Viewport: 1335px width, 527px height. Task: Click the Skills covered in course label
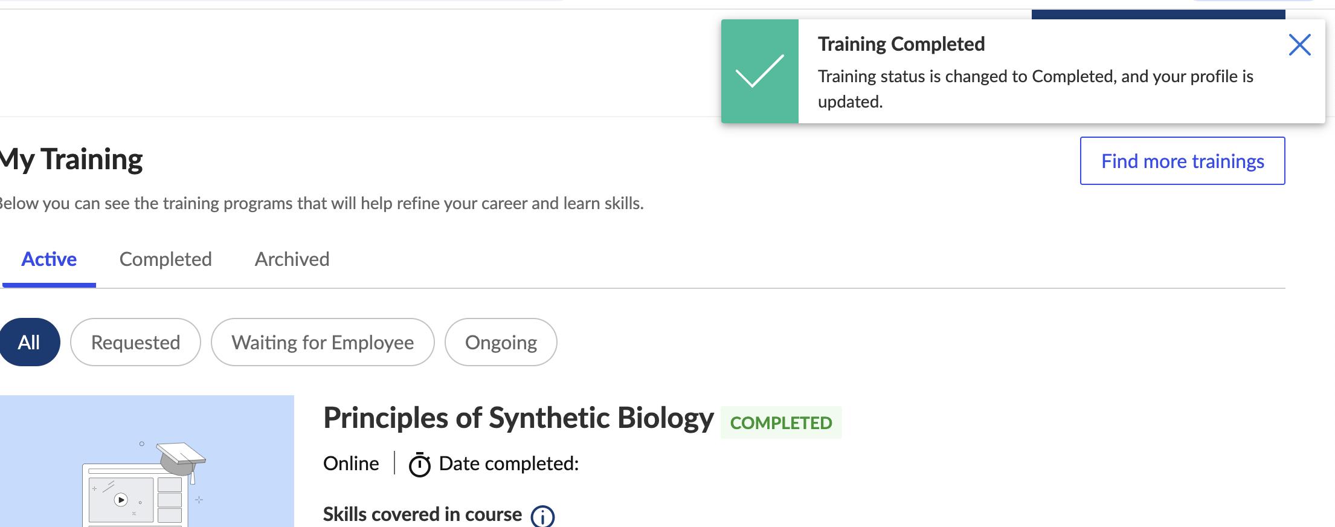point(422,514)
